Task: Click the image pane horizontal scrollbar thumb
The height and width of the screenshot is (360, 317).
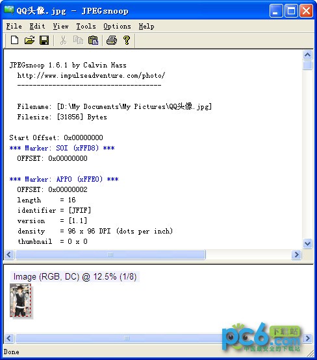Action: tap(127, 338)
